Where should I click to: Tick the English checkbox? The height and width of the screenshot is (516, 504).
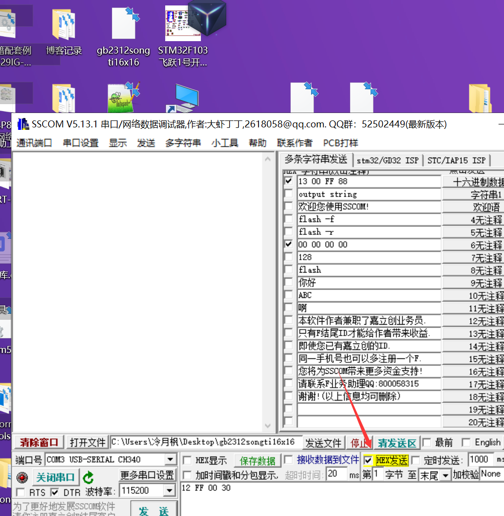(466, 442)
